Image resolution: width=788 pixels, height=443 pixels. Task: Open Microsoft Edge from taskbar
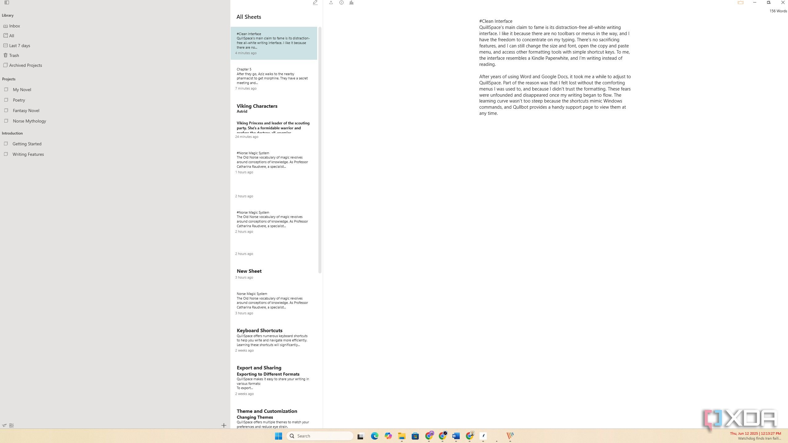[374, 436]
